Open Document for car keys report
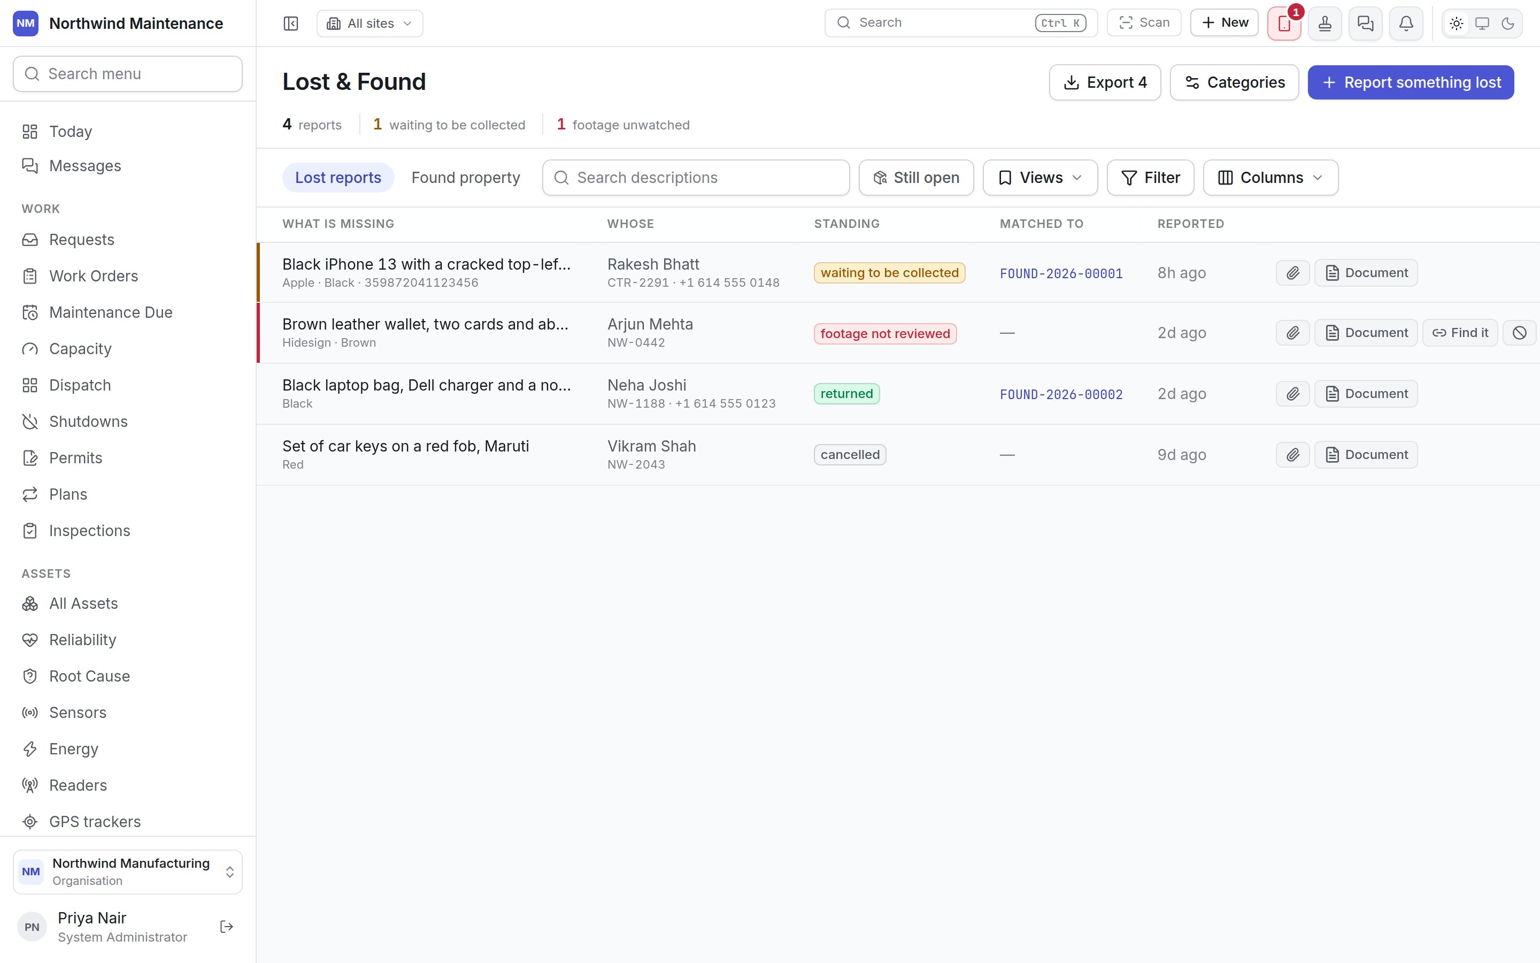Viewport: 1540px width, 963px height. [x=1366, y=455]
